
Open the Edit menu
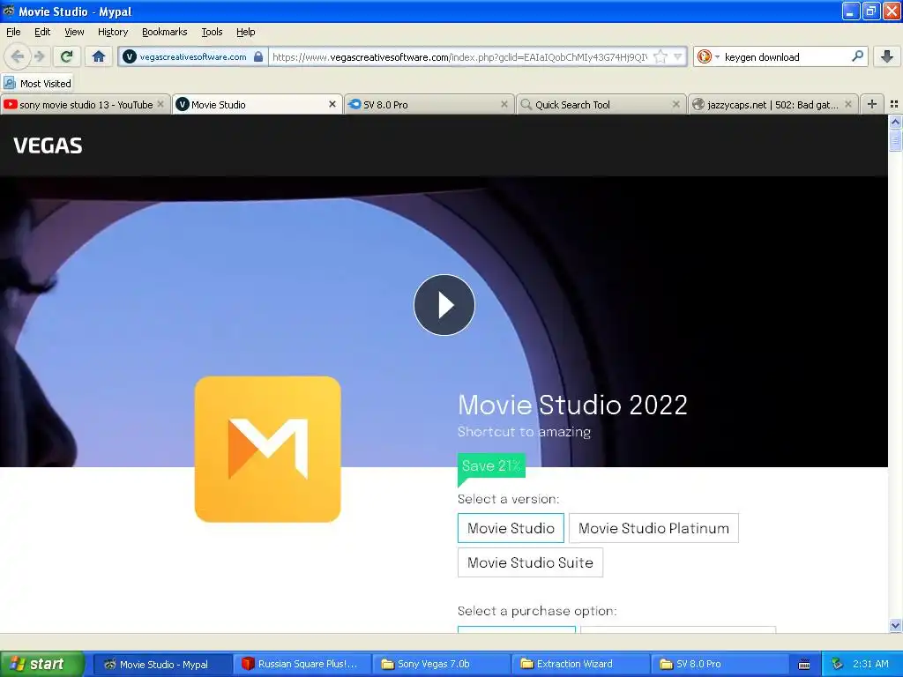[42, 32]
